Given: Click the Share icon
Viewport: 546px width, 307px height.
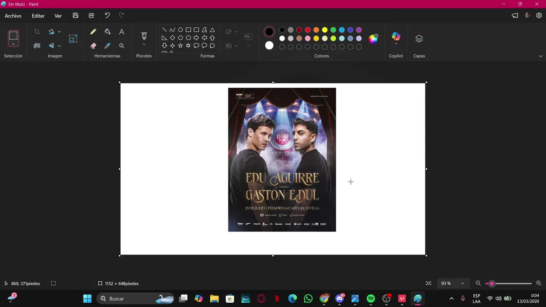Looking at the screenshot, I should [x=91, y=16].
